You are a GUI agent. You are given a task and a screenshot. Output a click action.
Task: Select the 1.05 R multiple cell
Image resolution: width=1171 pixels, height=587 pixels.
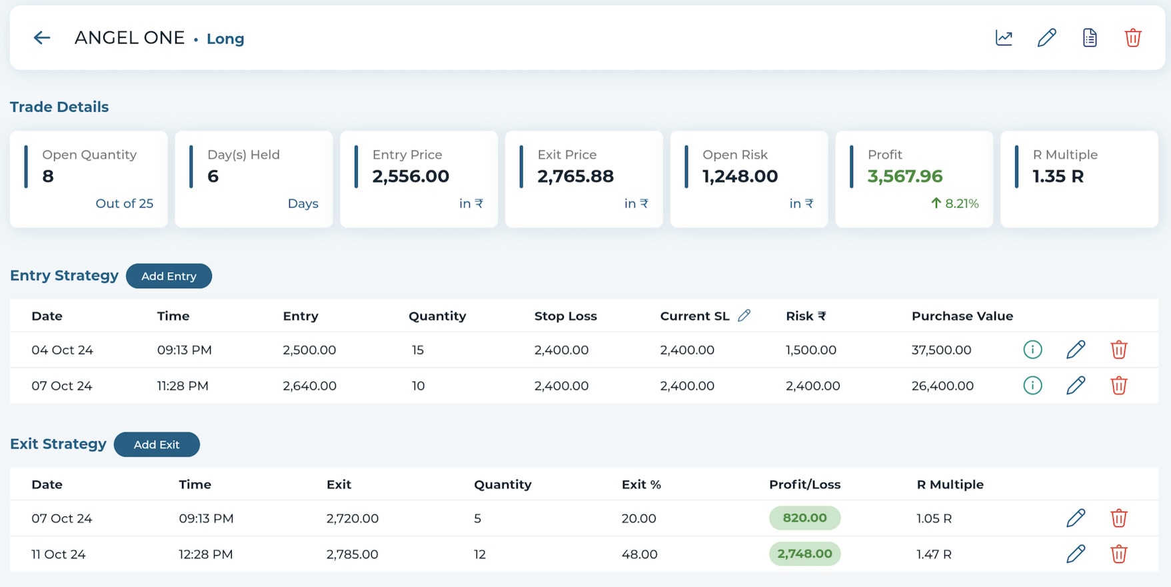934,518
